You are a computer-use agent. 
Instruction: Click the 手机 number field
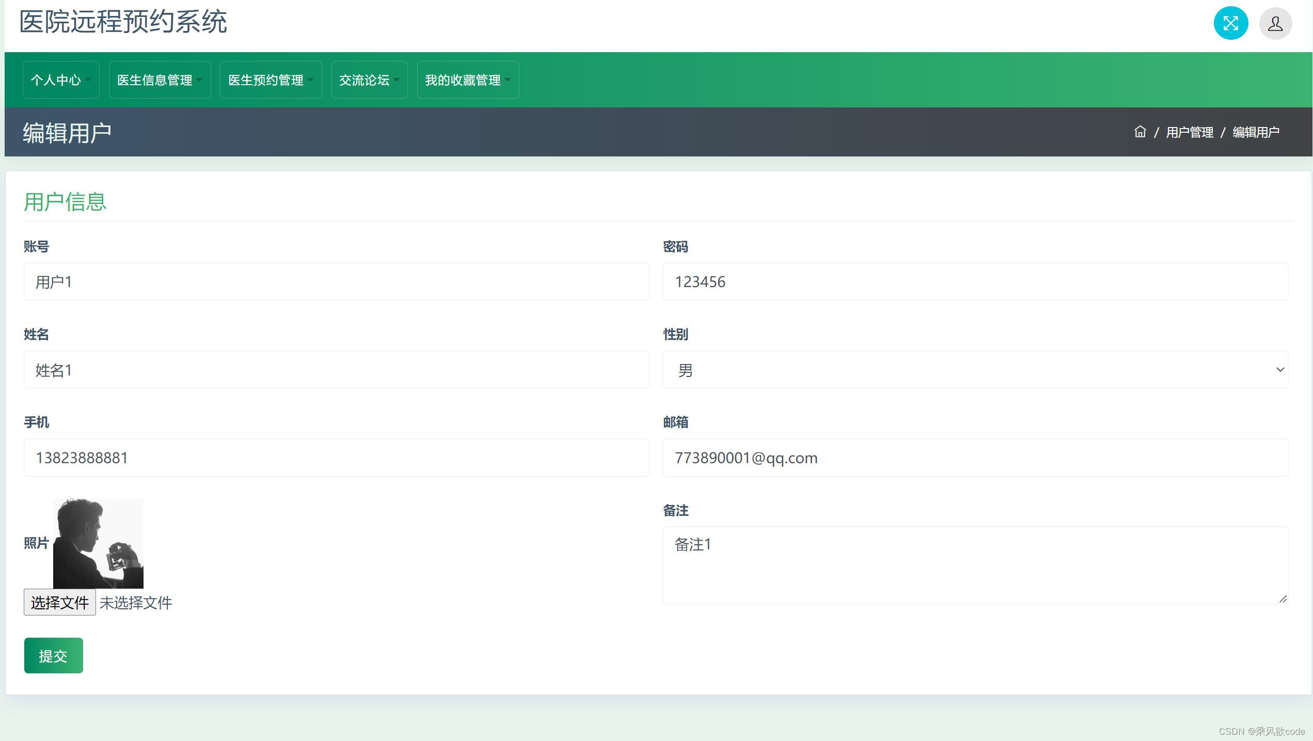click(x=336, y=458)
